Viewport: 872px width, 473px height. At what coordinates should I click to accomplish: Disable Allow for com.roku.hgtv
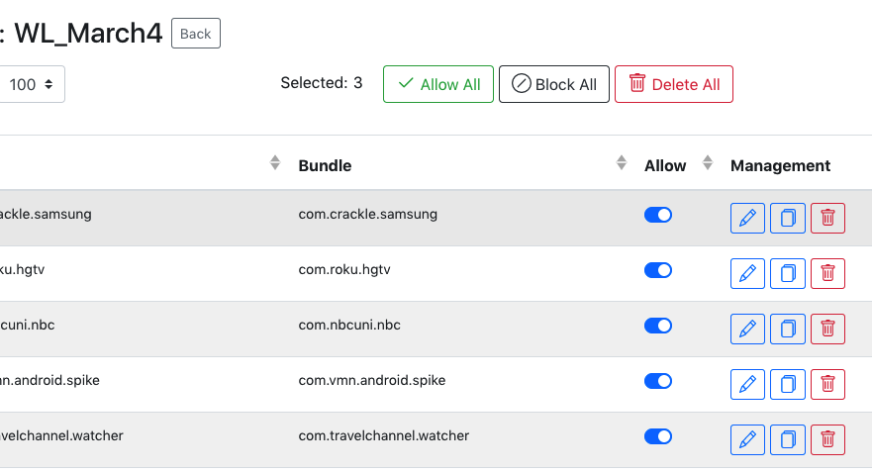658,270
